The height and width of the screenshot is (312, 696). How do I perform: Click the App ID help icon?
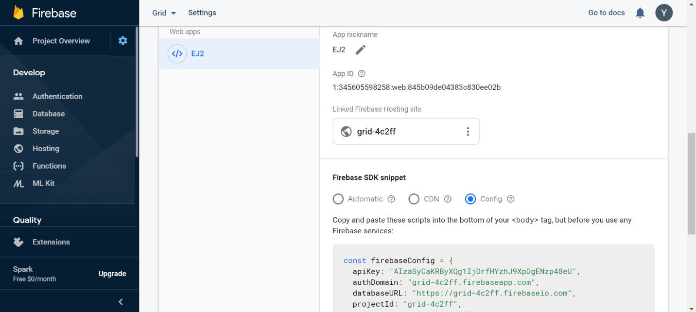[x=362, y=74]
